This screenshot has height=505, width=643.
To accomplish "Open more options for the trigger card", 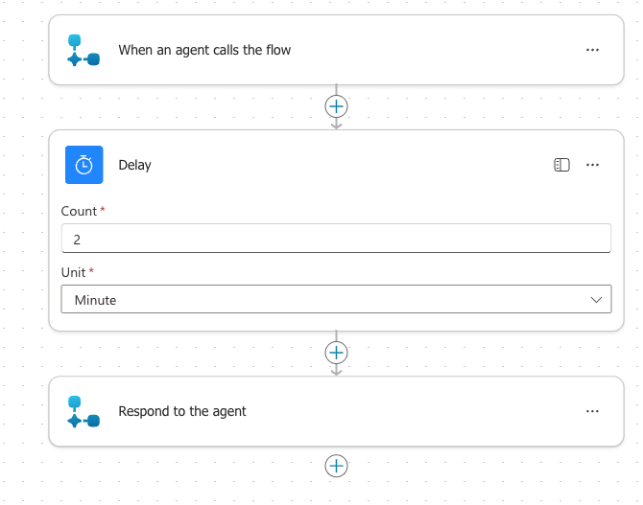I will (x=592, y=50).
